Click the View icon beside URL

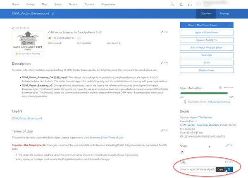[228, 162]
